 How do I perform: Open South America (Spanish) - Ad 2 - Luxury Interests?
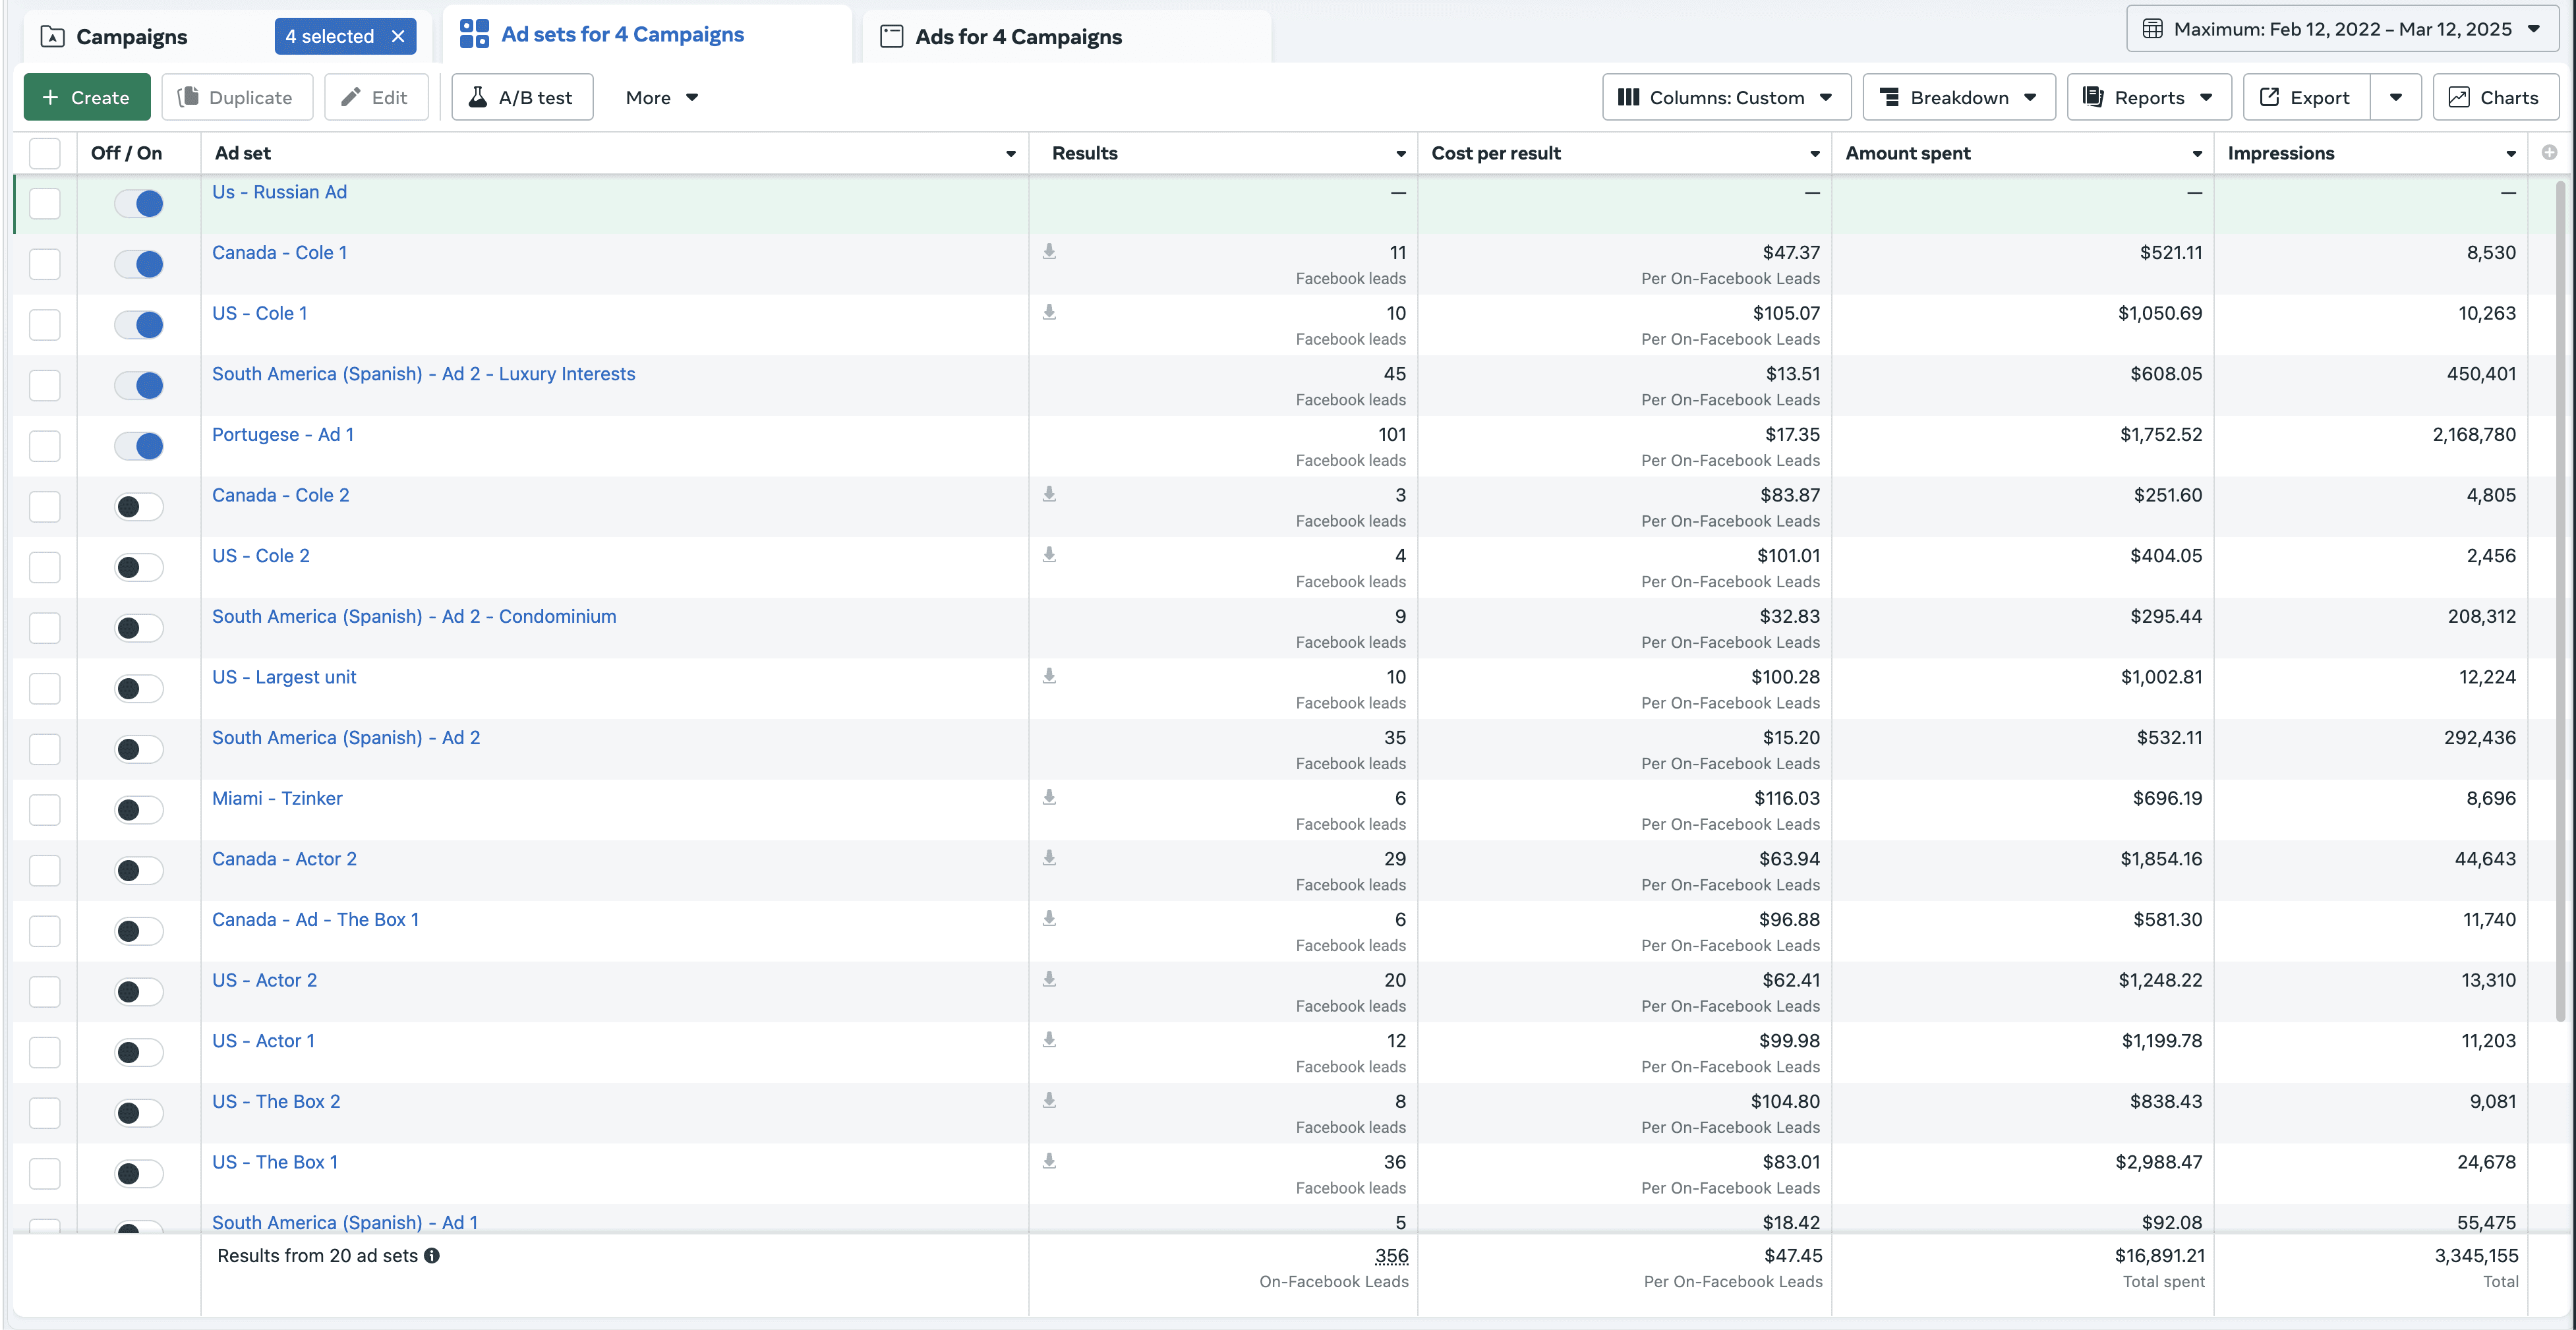click(x=424, y=374)
